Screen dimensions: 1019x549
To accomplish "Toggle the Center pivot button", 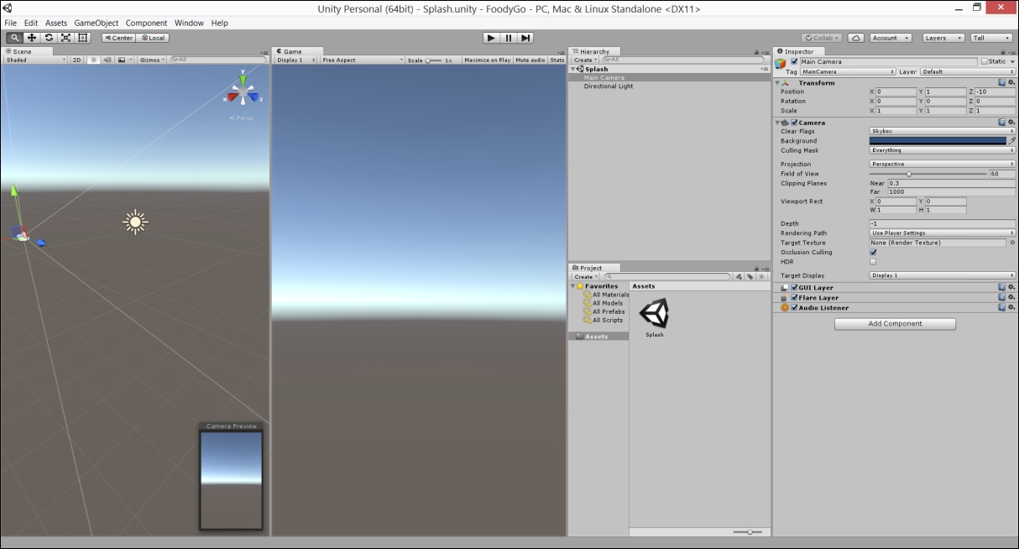I will (x=119, y=38).
